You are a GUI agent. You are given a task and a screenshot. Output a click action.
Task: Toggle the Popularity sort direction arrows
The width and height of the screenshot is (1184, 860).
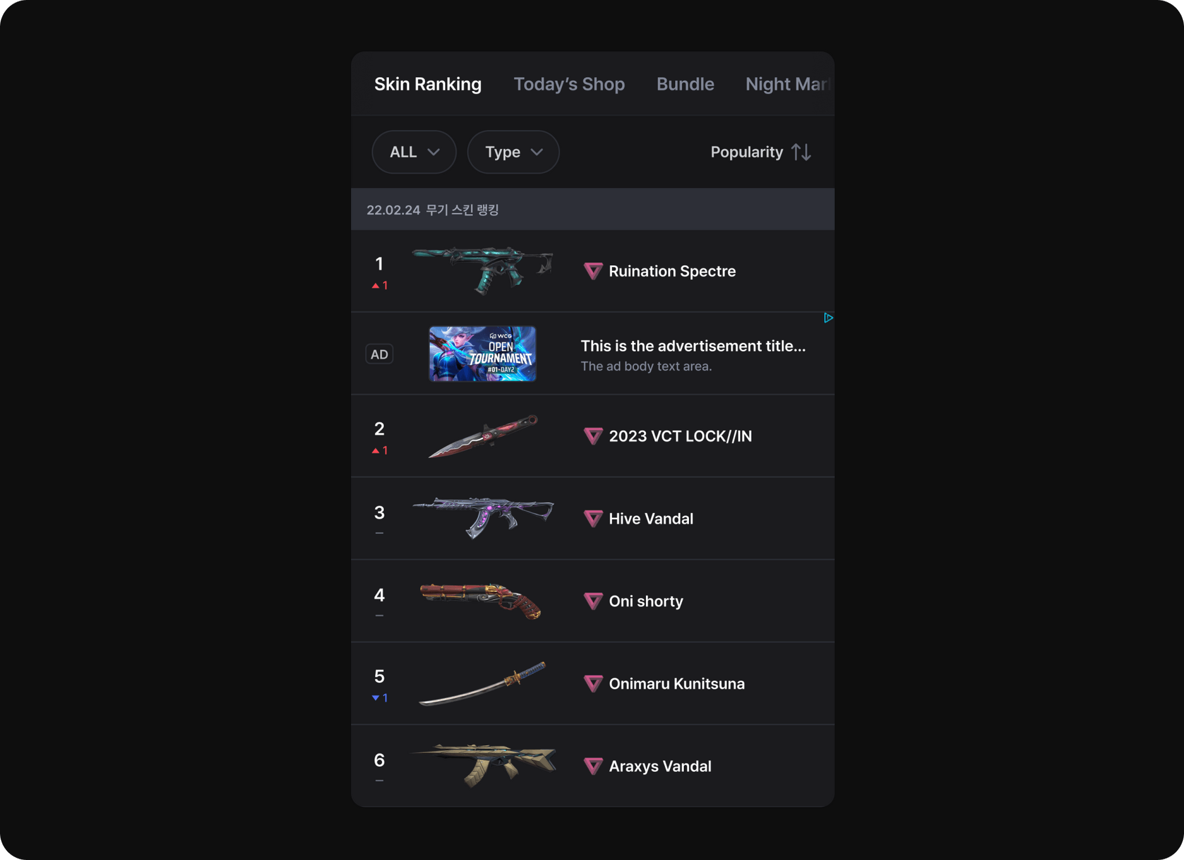coord(802,152)
